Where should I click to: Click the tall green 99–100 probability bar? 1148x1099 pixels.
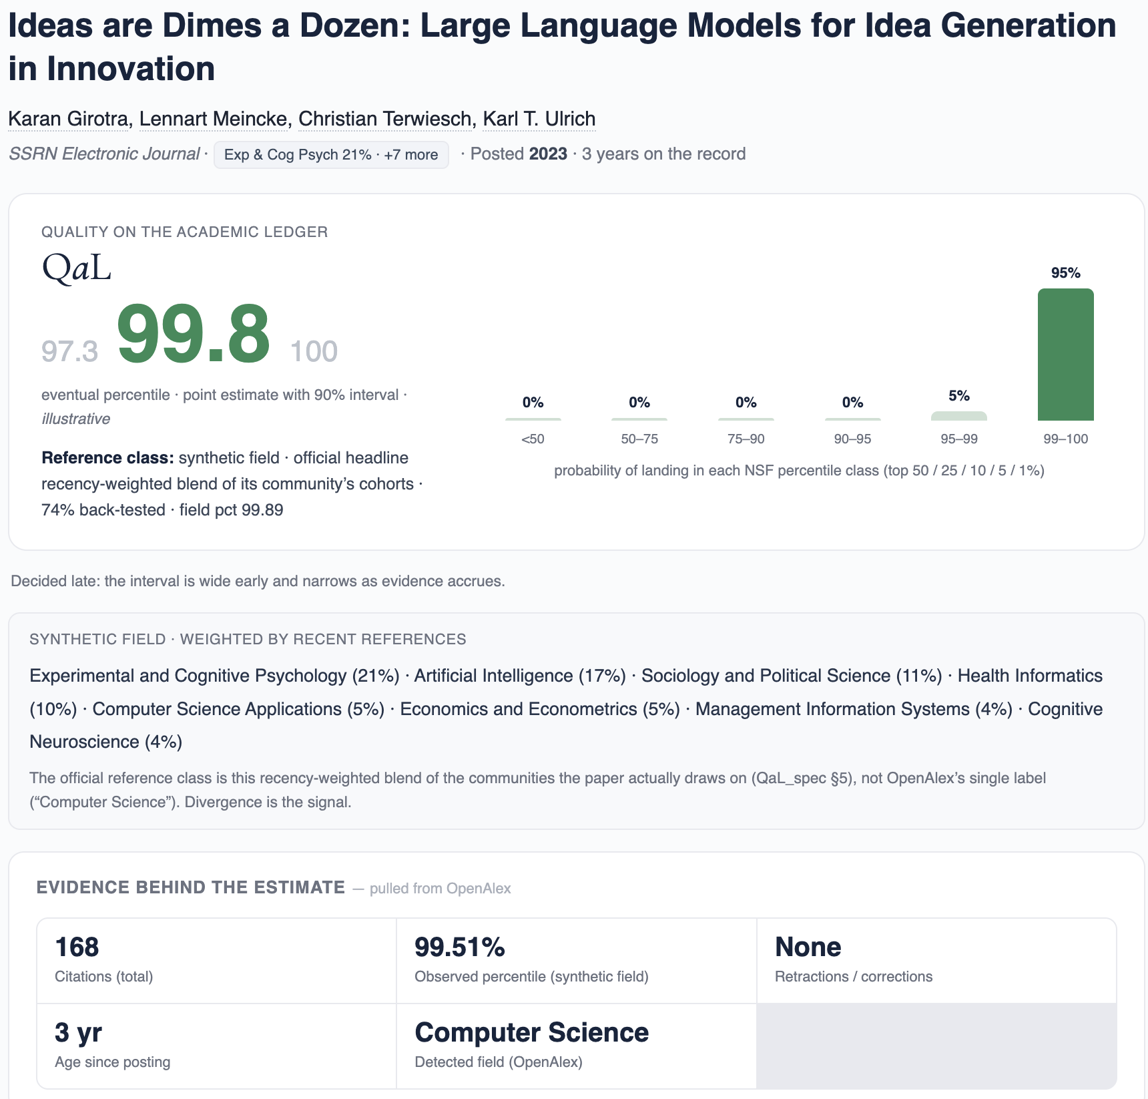pyautogui.click(x=1066, y=355)
